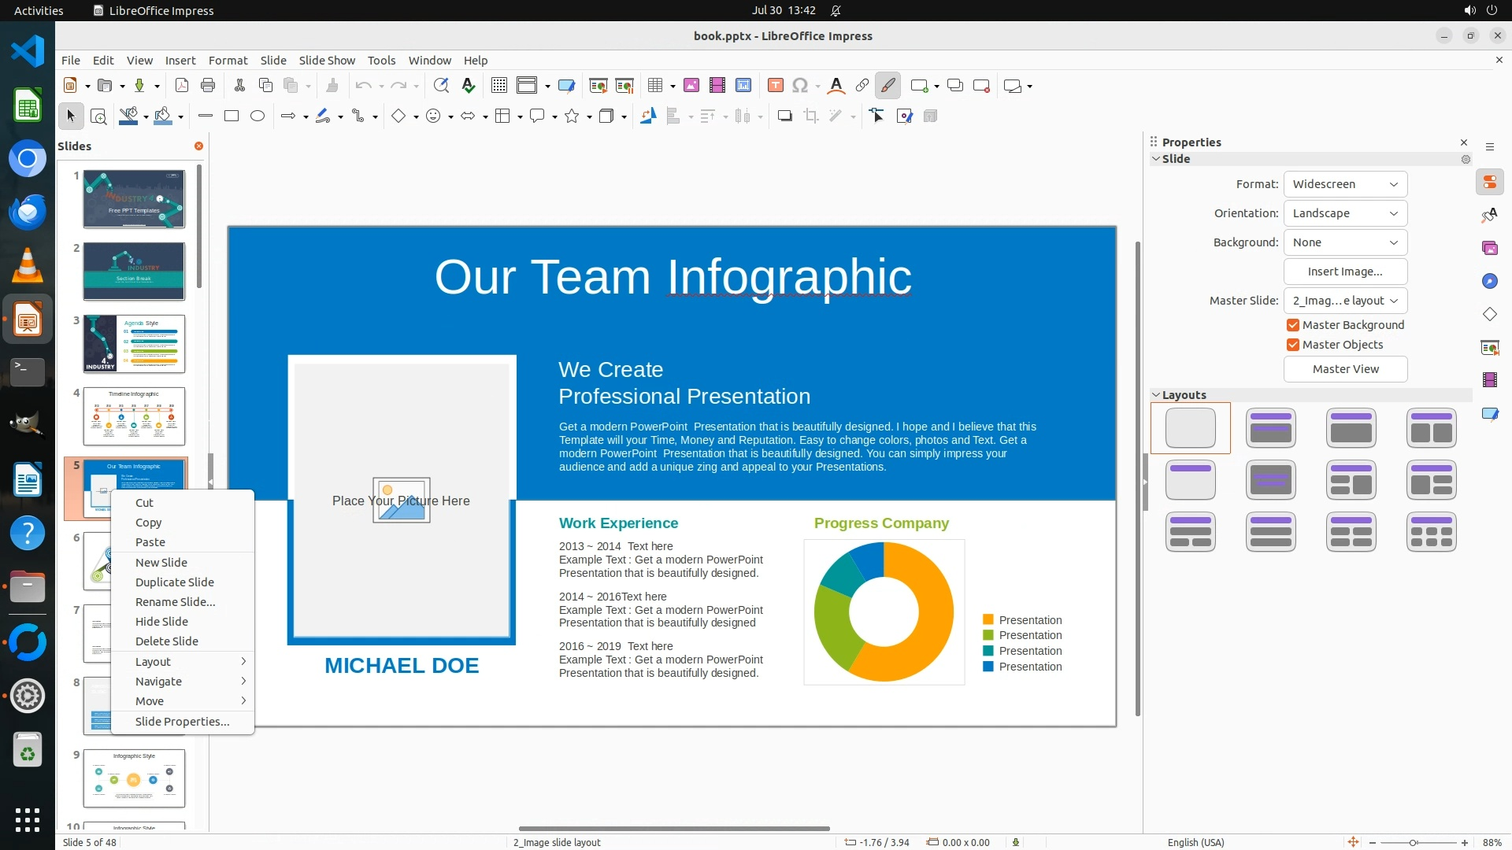Click the Insert Image... button
The image size is (1512, 850).
1345,272
